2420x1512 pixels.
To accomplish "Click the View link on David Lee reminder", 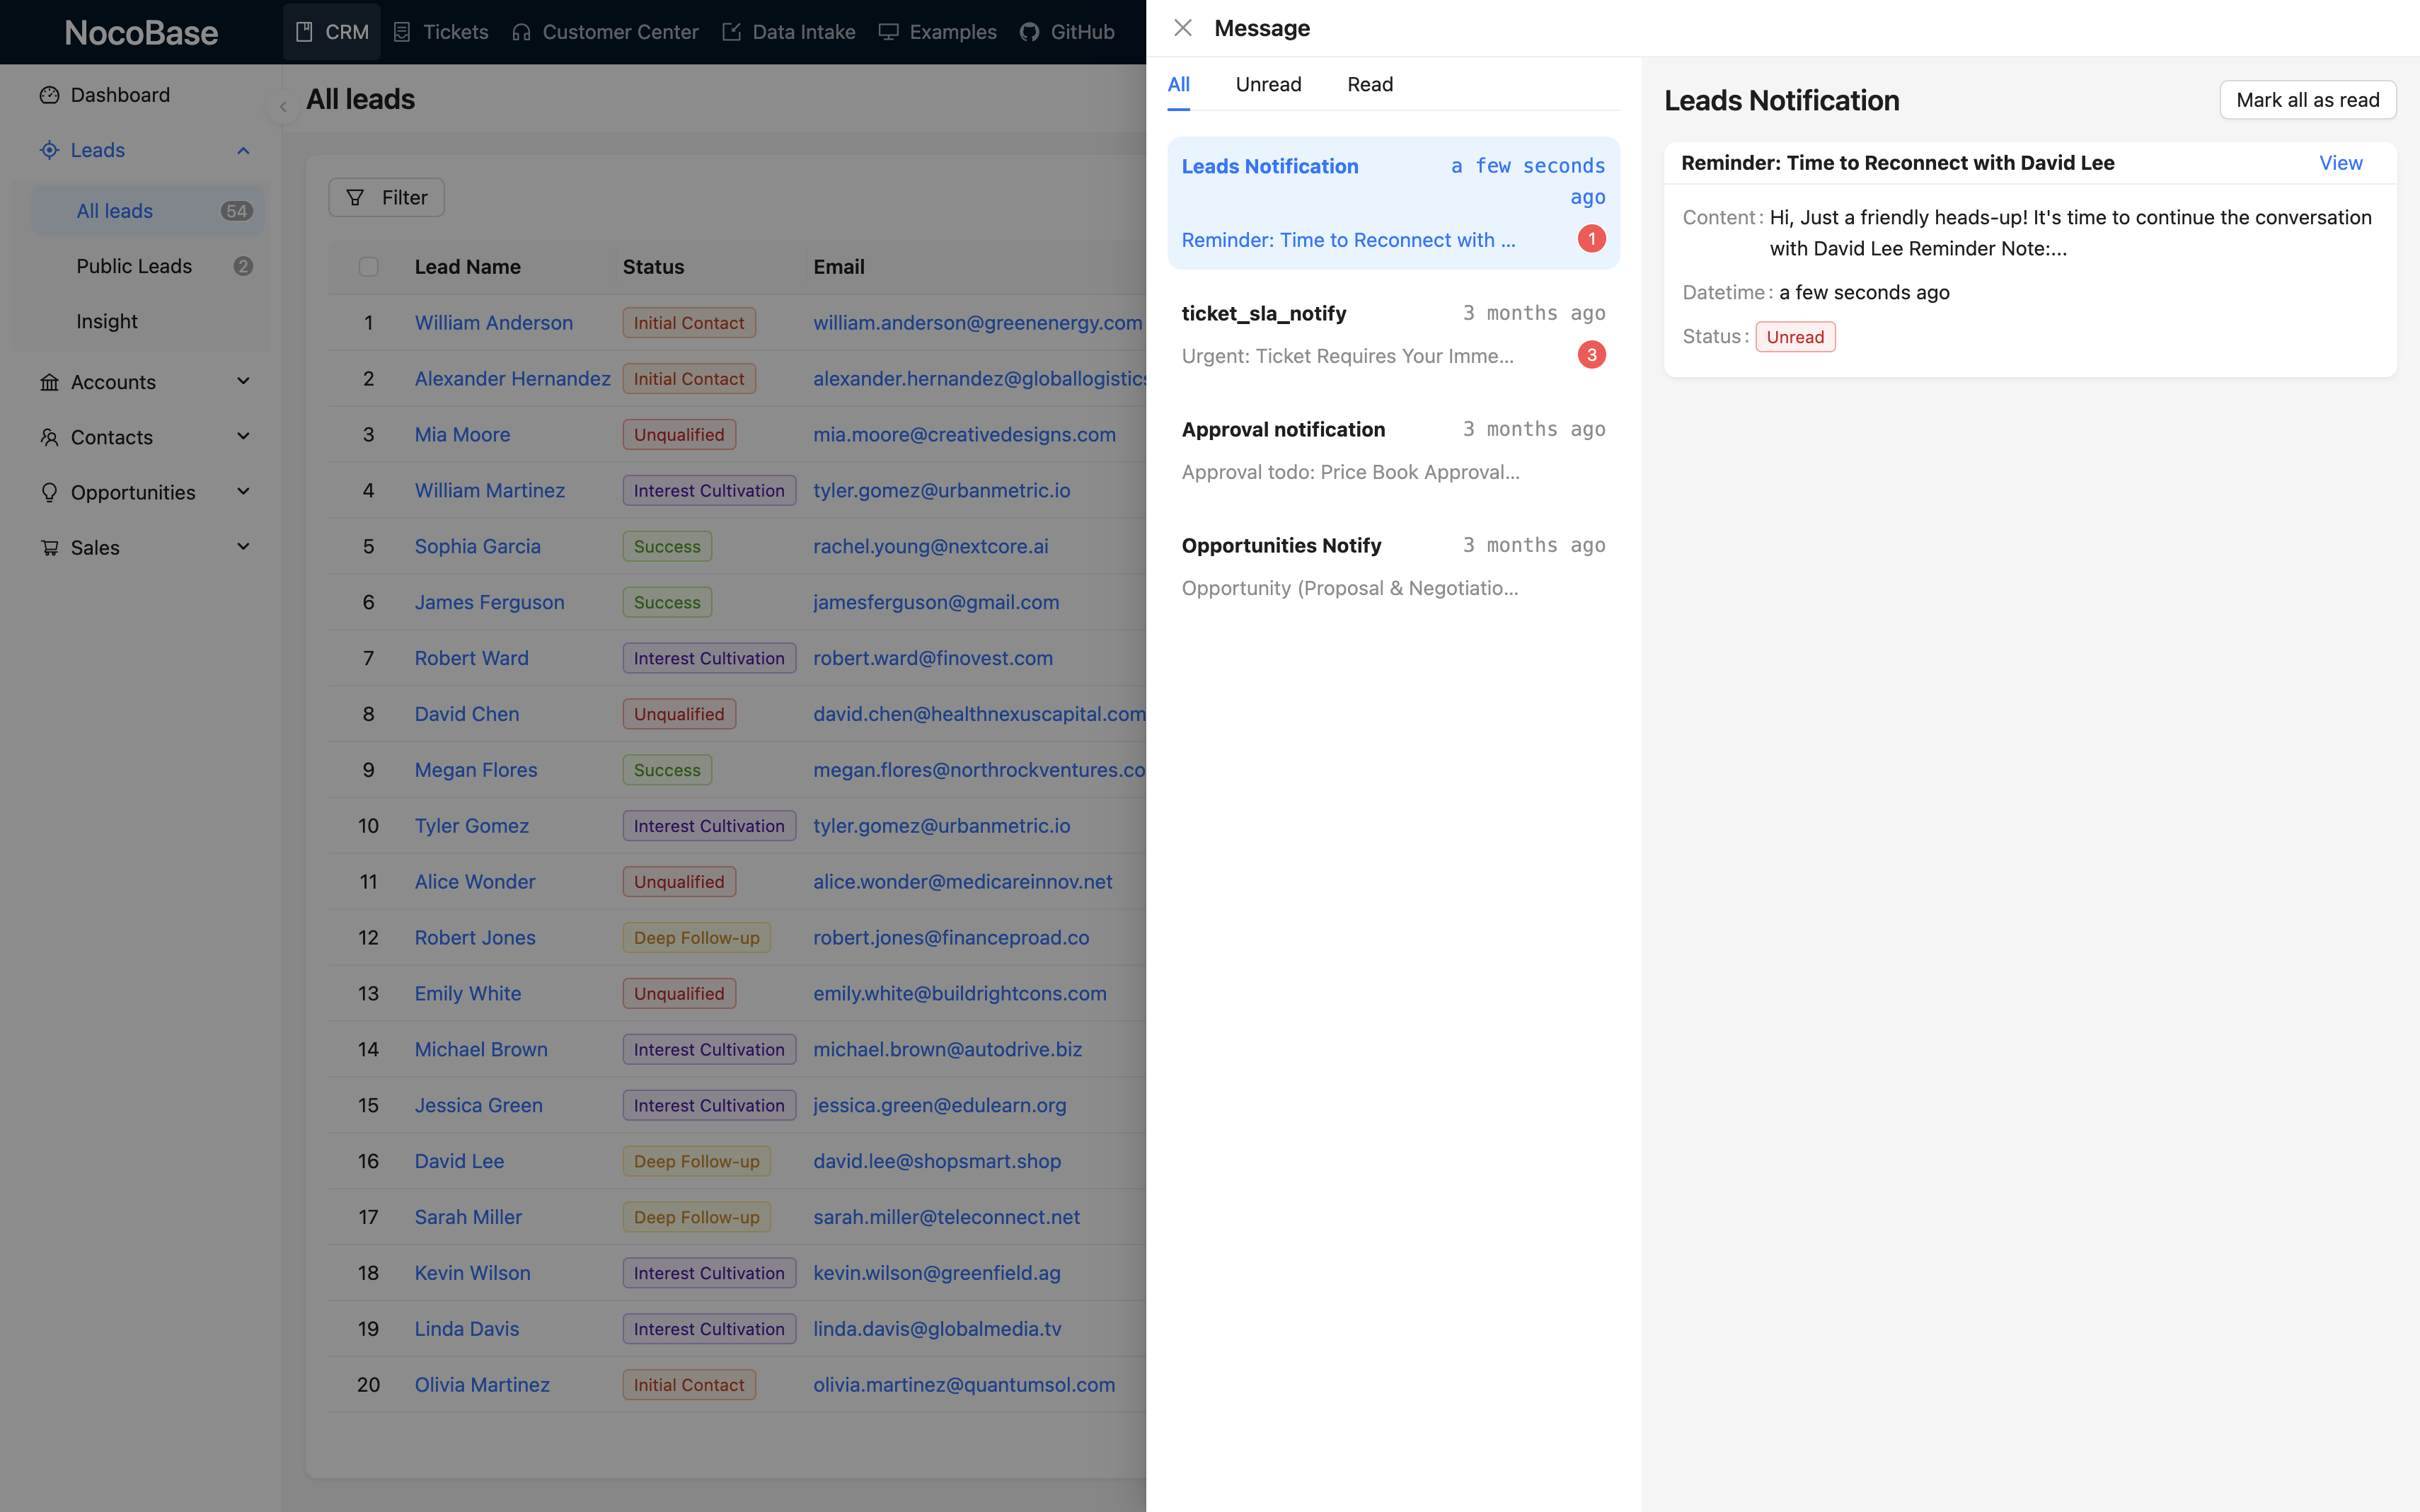I will click(x=2340, y=163).
